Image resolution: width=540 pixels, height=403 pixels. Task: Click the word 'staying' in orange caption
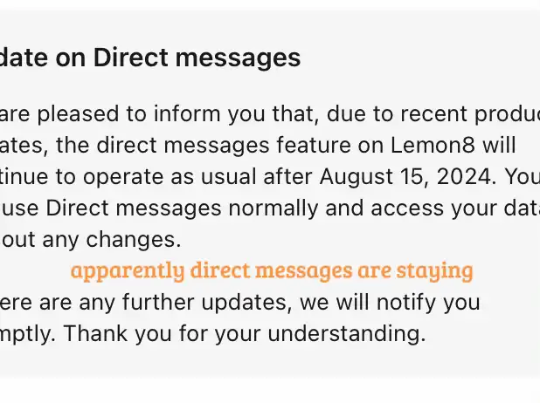tap(435, 271)
